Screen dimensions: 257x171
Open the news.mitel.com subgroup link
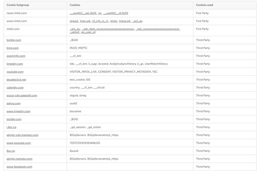point(16,13)
